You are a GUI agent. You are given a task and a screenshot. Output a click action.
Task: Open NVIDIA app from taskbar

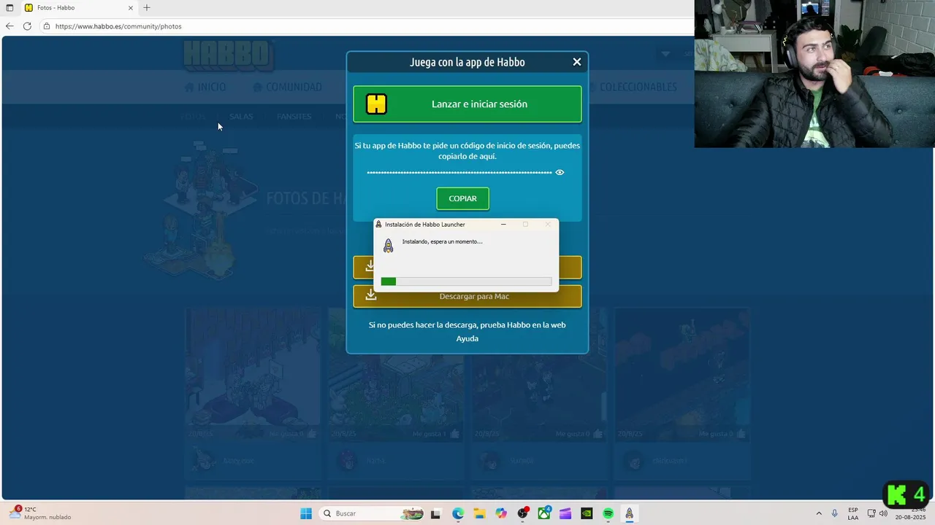pos(587,513)
